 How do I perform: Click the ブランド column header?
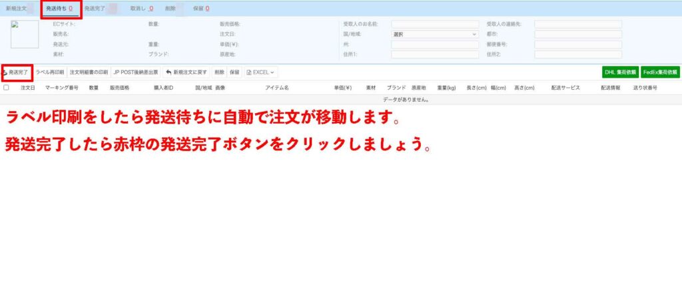(396, 87)
